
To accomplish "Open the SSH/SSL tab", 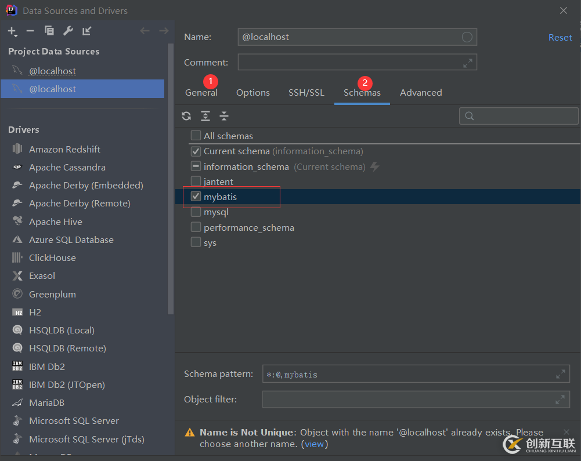I will pyautogui.click(x=306, y=93).
